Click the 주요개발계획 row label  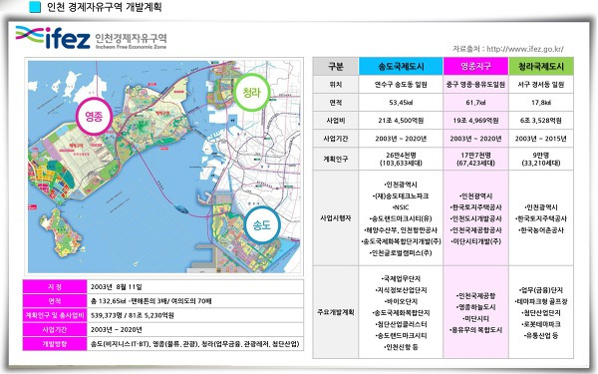click(x=336, y=312)
